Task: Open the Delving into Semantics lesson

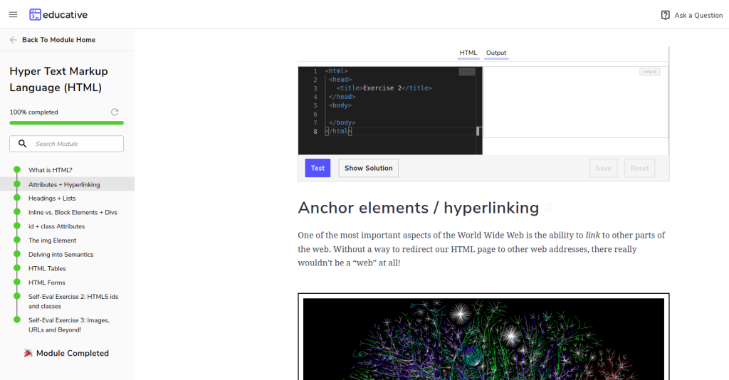Action: (x=61, y=255)
